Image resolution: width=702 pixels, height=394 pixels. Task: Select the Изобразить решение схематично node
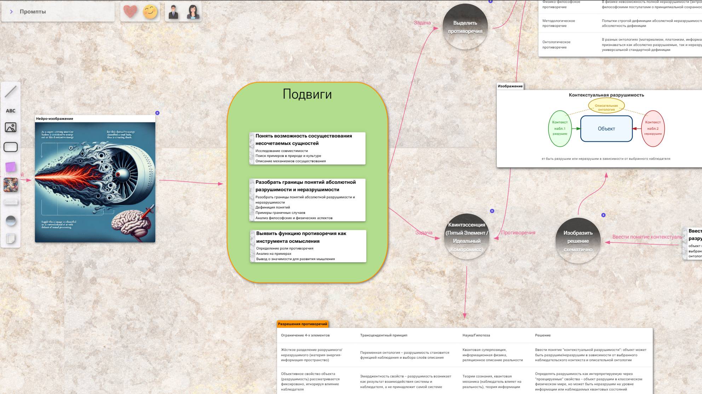[x=578, y=241]
